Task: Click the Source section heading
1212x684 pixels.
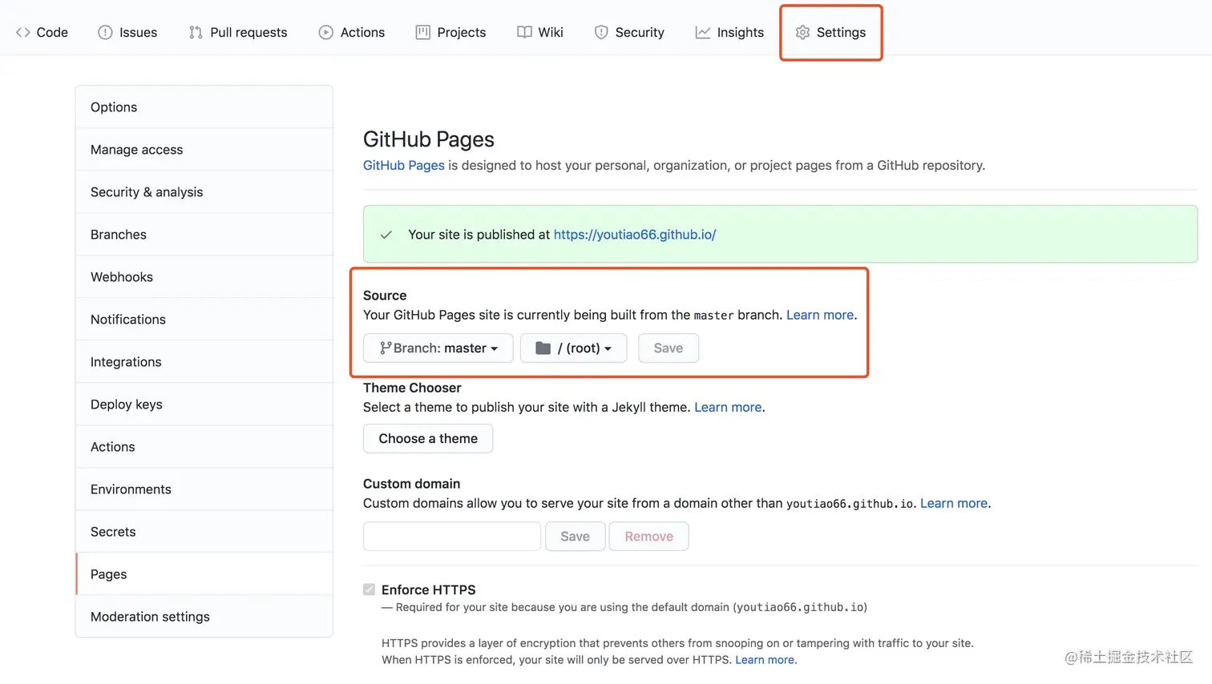Action: coord(385,296)
